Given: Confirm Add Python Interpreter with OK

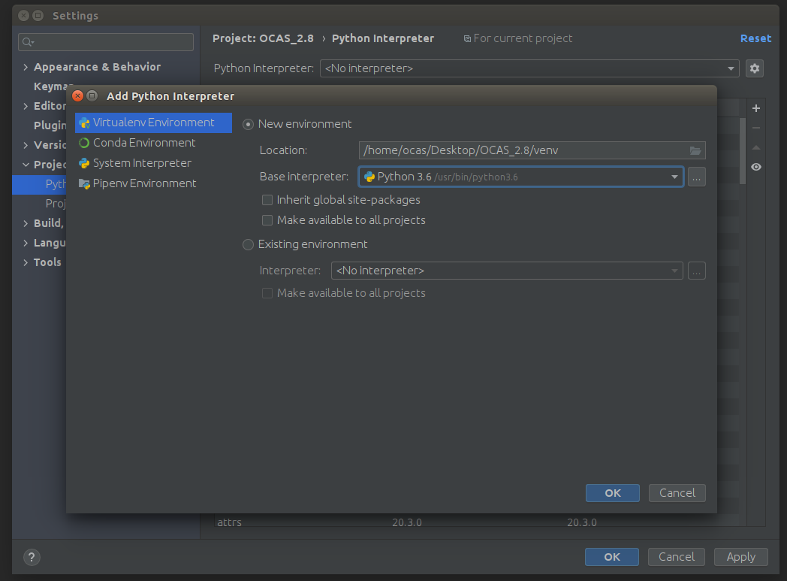Looking at the screenshot, I should click(x=612, y=493).
